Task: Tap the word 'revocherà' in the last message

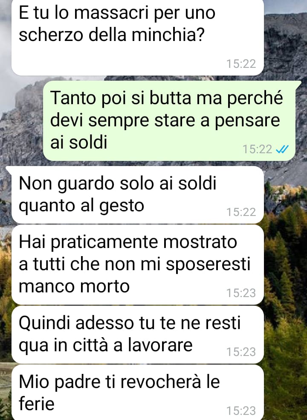Action: tap(160, 382)
